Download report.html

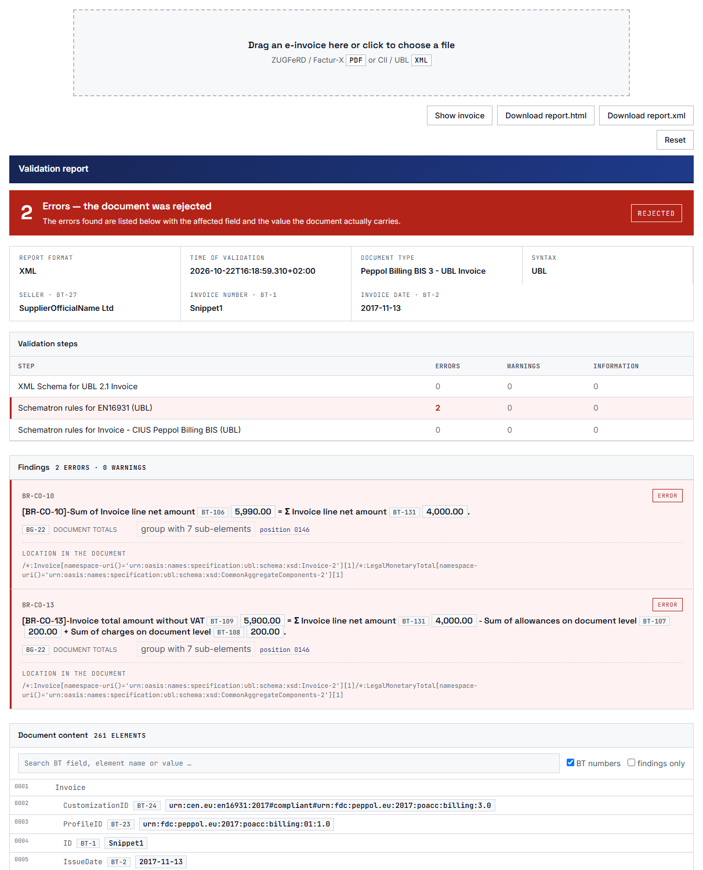click(x=546, y=115)
